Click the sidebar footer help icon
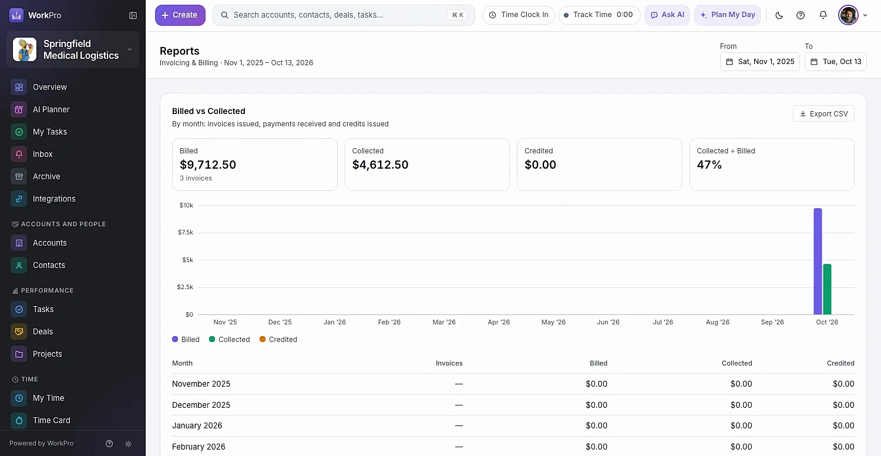The image size is (881, 456). click(109, 444)
